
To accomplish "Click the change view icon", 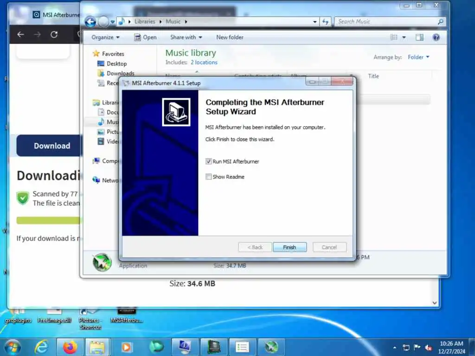I will click(x=394, y=37).
